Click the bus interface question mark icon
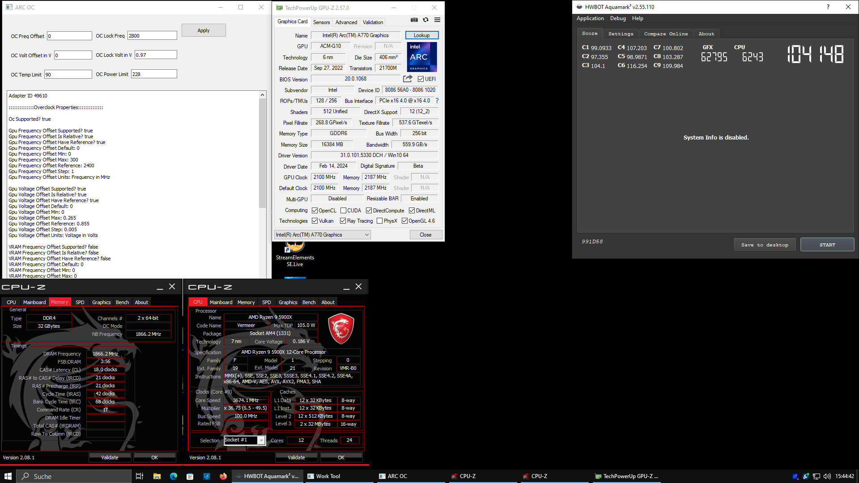The width and height of the screenshot is (859, 483). pyautogui.click(x=437, y=101)
